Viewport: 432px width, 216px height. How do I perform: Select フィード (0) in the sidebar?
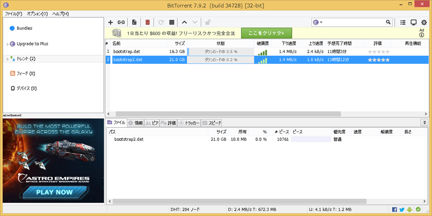tap(26, 73)
